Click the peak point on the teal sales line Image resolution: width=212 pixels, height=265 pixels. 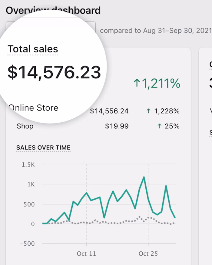(x=143, y=177)
